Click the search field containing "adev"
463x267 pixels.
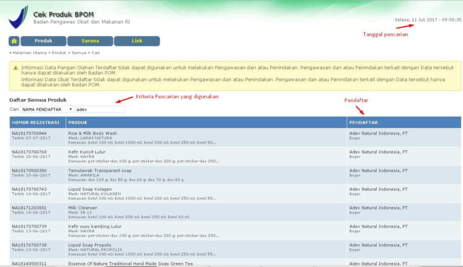[x=99, y=109]
